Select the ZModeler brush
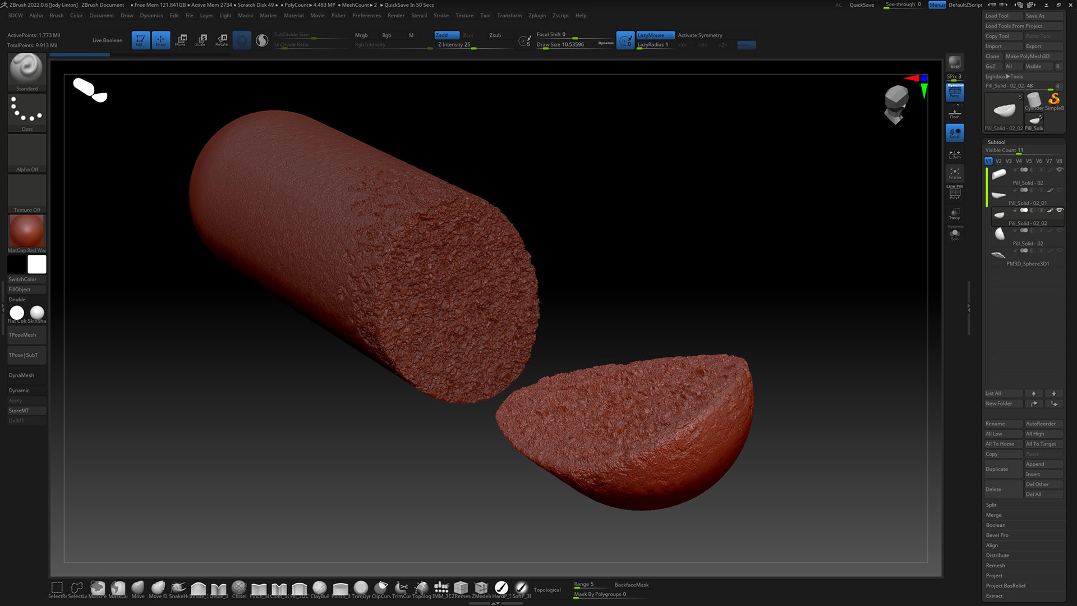The height and width of the screenshot is (606, 1077). coord(481,588)
